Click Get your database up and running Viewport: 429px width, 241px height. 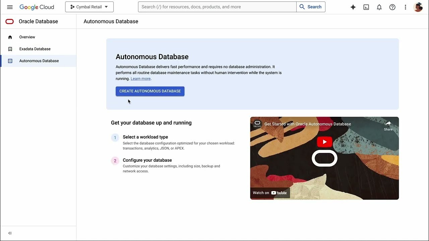click(151, 123)
